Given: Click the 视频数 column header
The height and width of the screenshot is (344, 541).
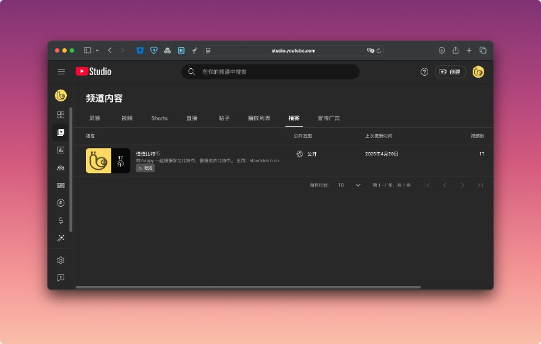Looking at the screenshot, I should pyautogui.click(x=477, y=136).
